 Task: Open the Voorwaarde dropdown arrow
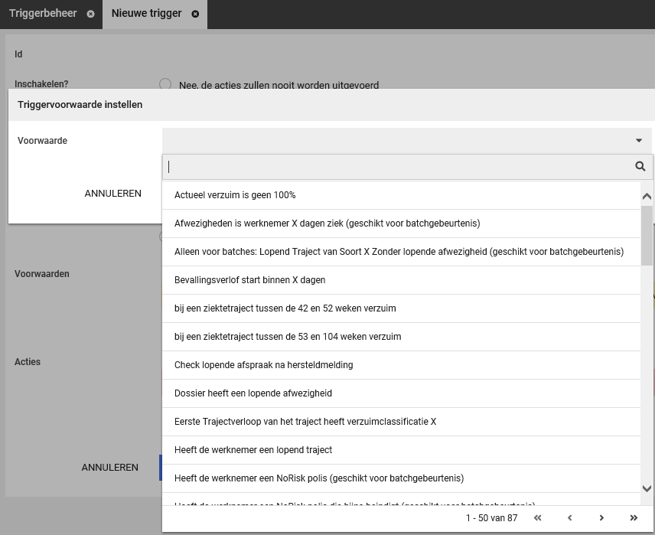638,141
